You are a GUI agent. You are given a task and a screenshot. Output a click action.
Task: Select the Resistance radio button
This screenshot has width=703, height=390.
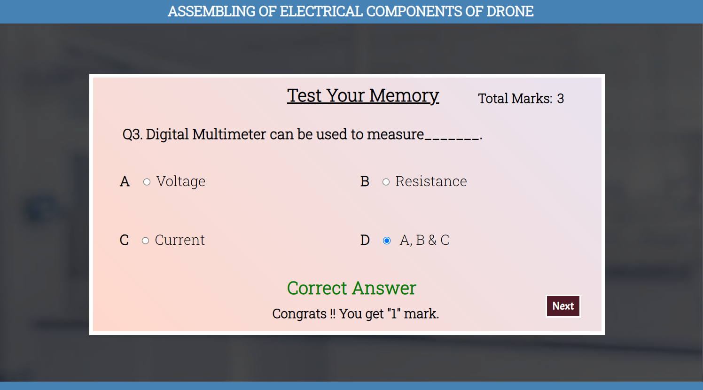pyautogui.click(x=386, y=182)
